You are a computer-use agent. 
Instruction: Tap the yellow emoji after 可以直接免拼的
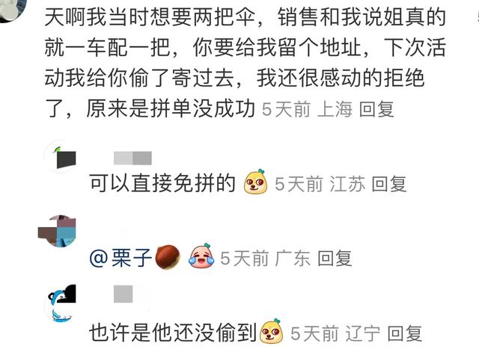[x=256, y=182]
